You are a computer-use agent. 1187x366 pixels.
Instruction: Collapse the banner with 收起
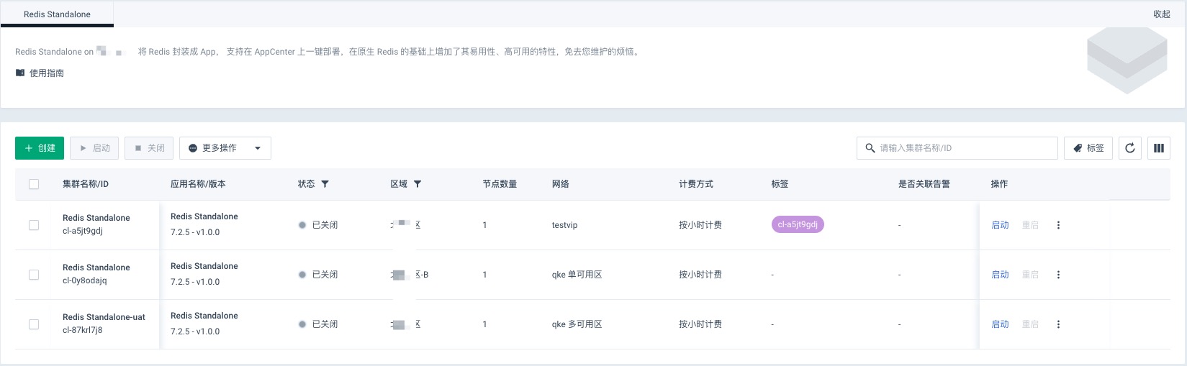point(1162,14)
